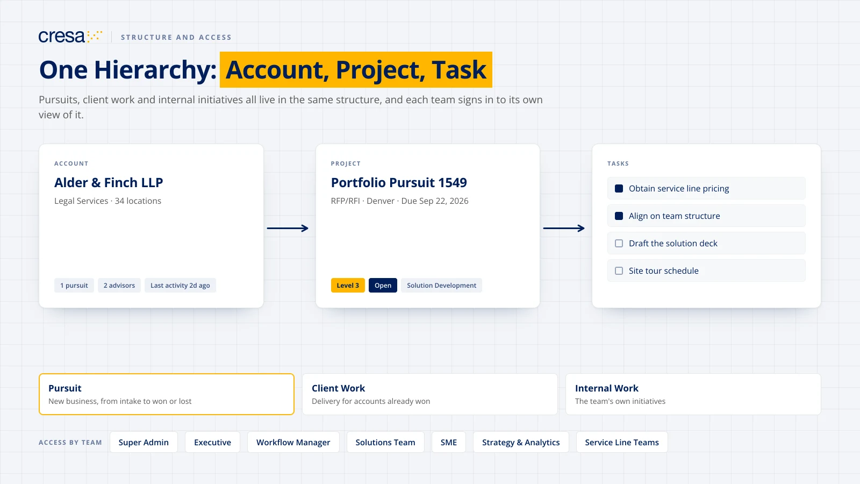
Task: Click the 1 pursuit tag
Action: click(74, 286)
